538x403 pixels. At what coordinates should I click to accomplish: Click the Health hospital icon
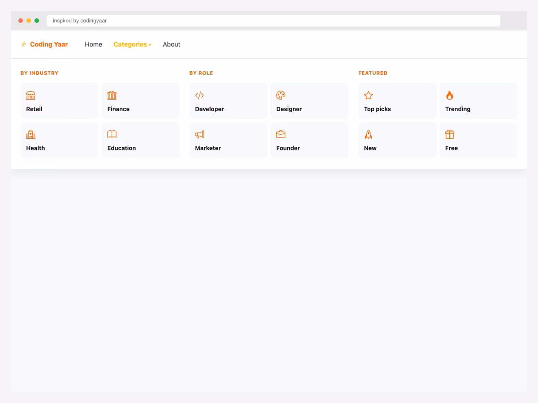pyautogui.click(x=30, y=134)
